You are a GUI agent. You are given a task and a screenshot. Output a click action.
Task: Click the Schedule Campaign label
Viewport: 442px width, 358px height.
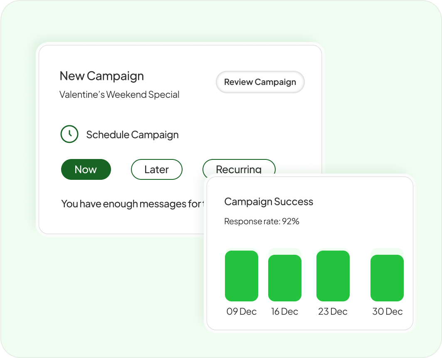tap(132, 135)
